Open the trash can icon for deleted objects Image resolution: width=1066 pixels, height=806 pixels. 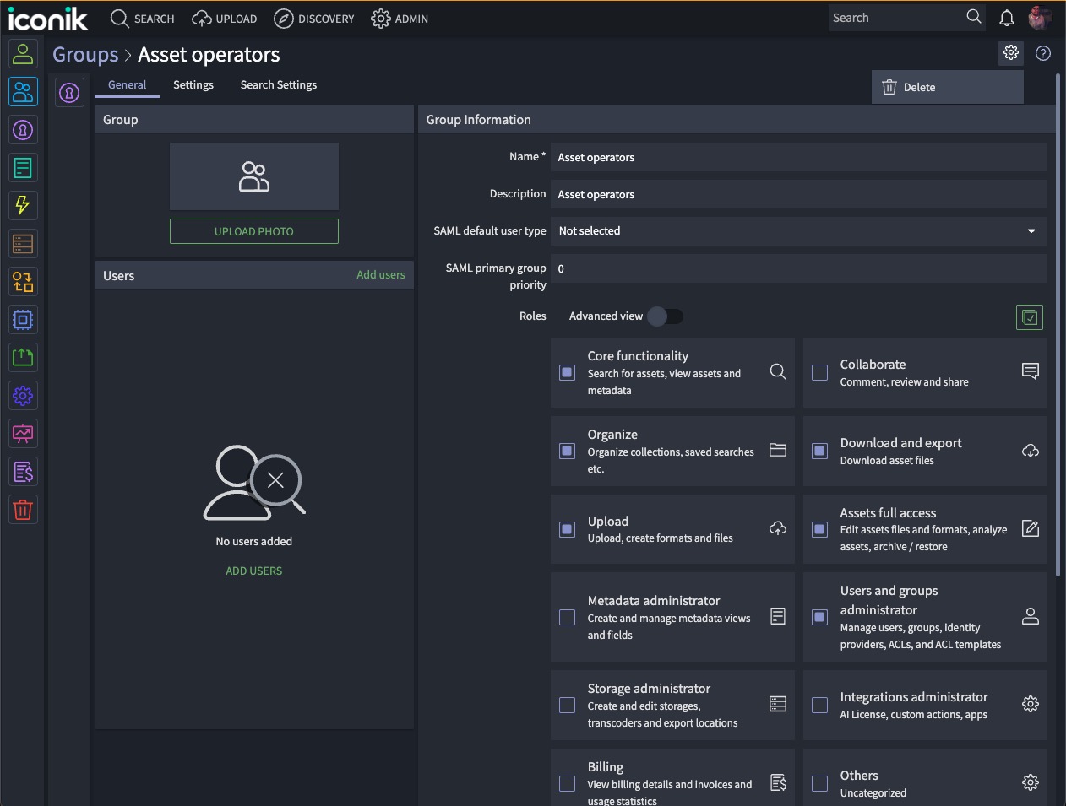click(x=22, y=509)
